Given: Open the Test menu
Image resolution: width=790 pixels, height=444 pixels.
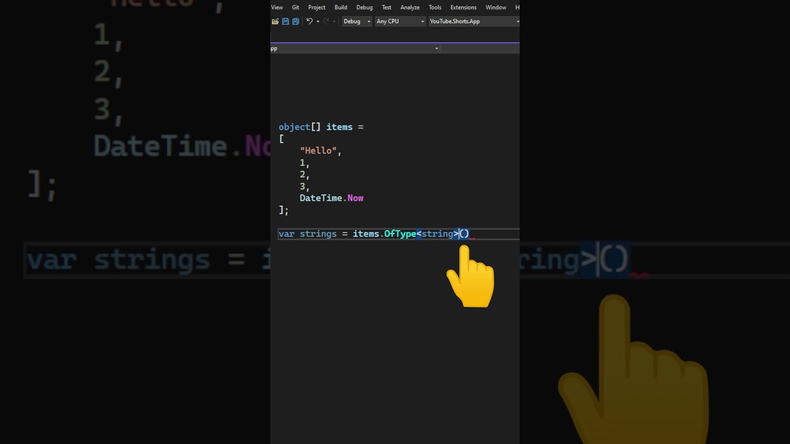Looking at the screenshot, I should [x=386, y=7].
